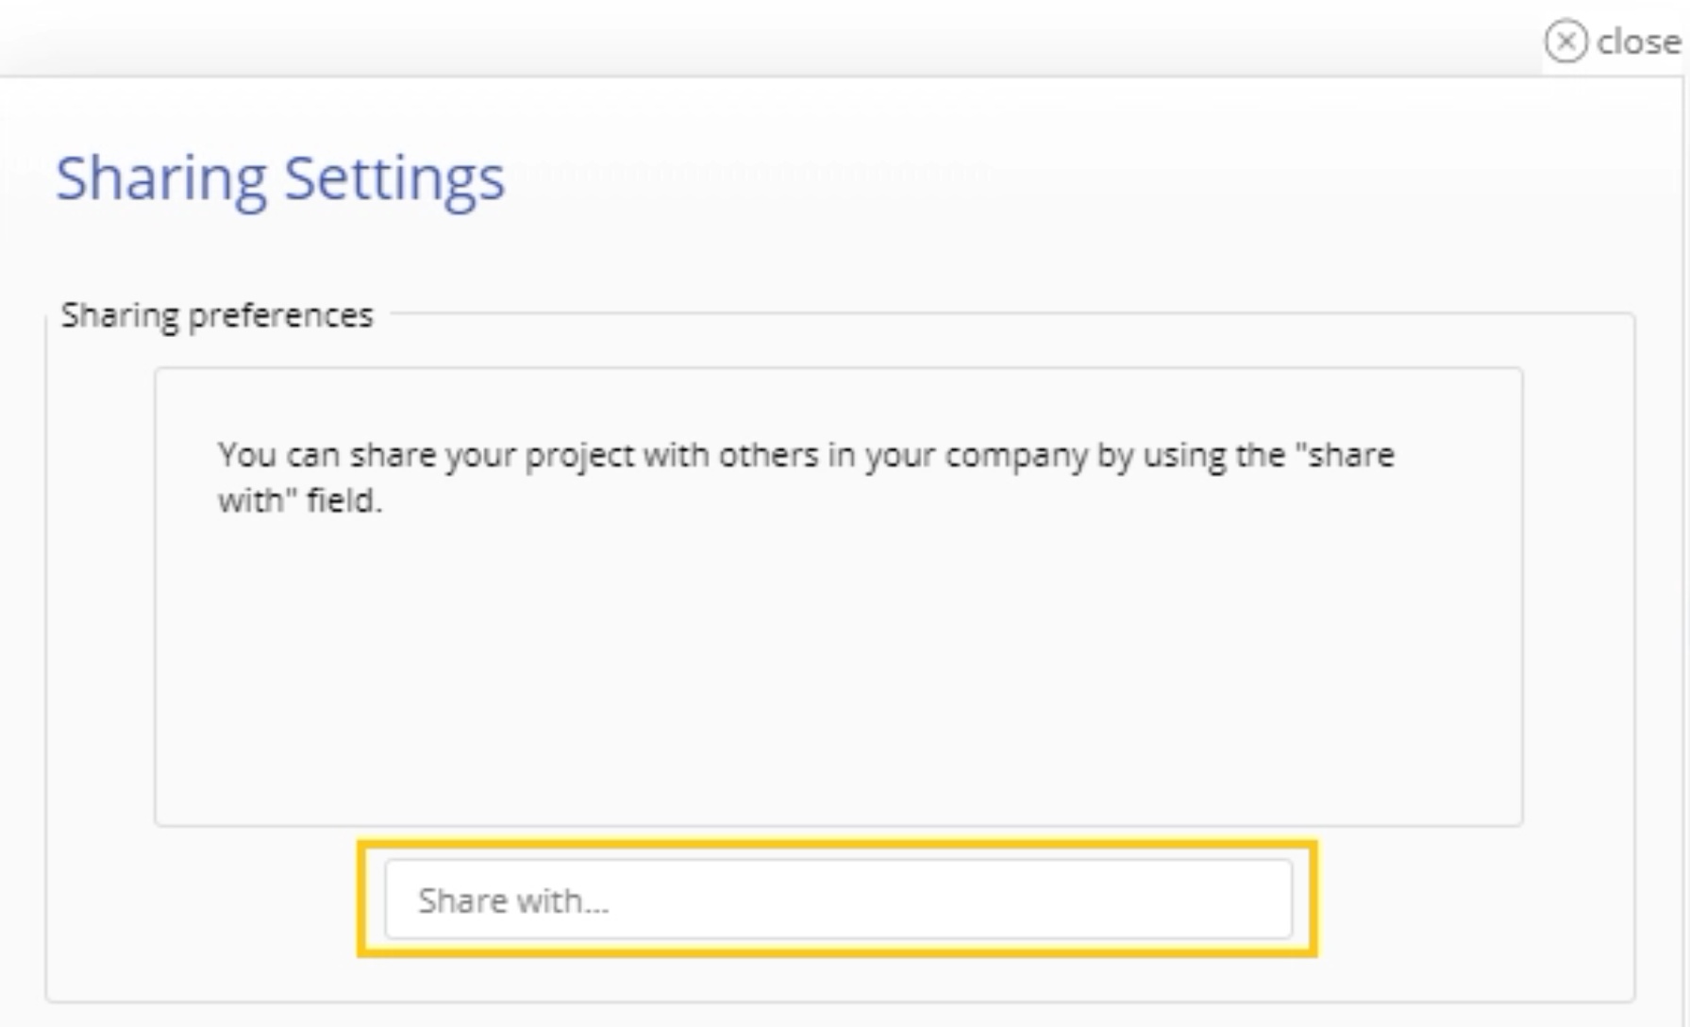1690x1027 pixels.
Task: Click the "Sharing preferences" group label
Action: click(217, 314)
